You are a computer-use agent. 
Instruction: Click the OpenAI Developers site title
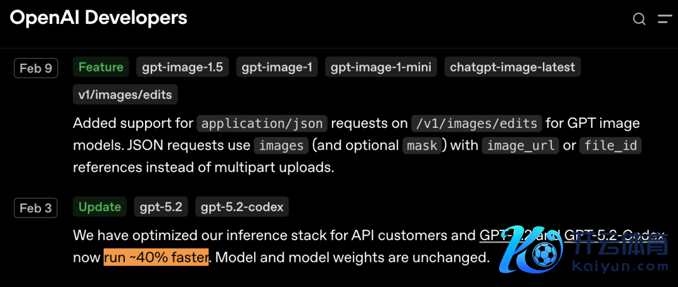[x=99, y=18]
